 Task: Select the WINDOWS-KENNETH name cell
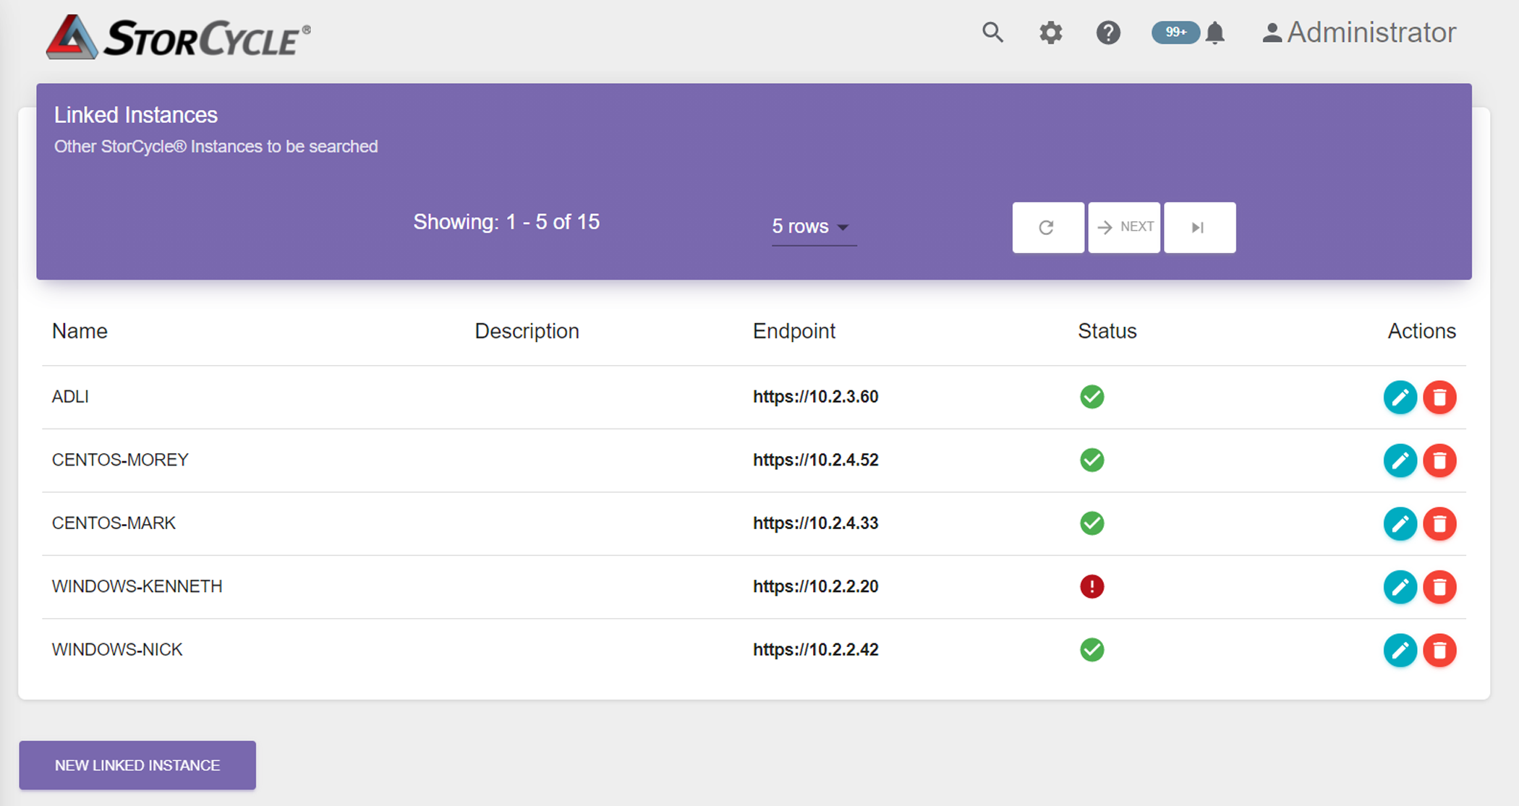point(137,586)
